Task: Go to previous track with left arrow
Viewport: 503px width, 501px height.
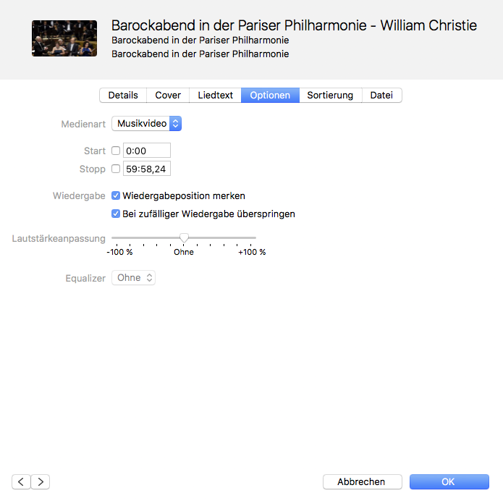Action: tap(21, 481)
